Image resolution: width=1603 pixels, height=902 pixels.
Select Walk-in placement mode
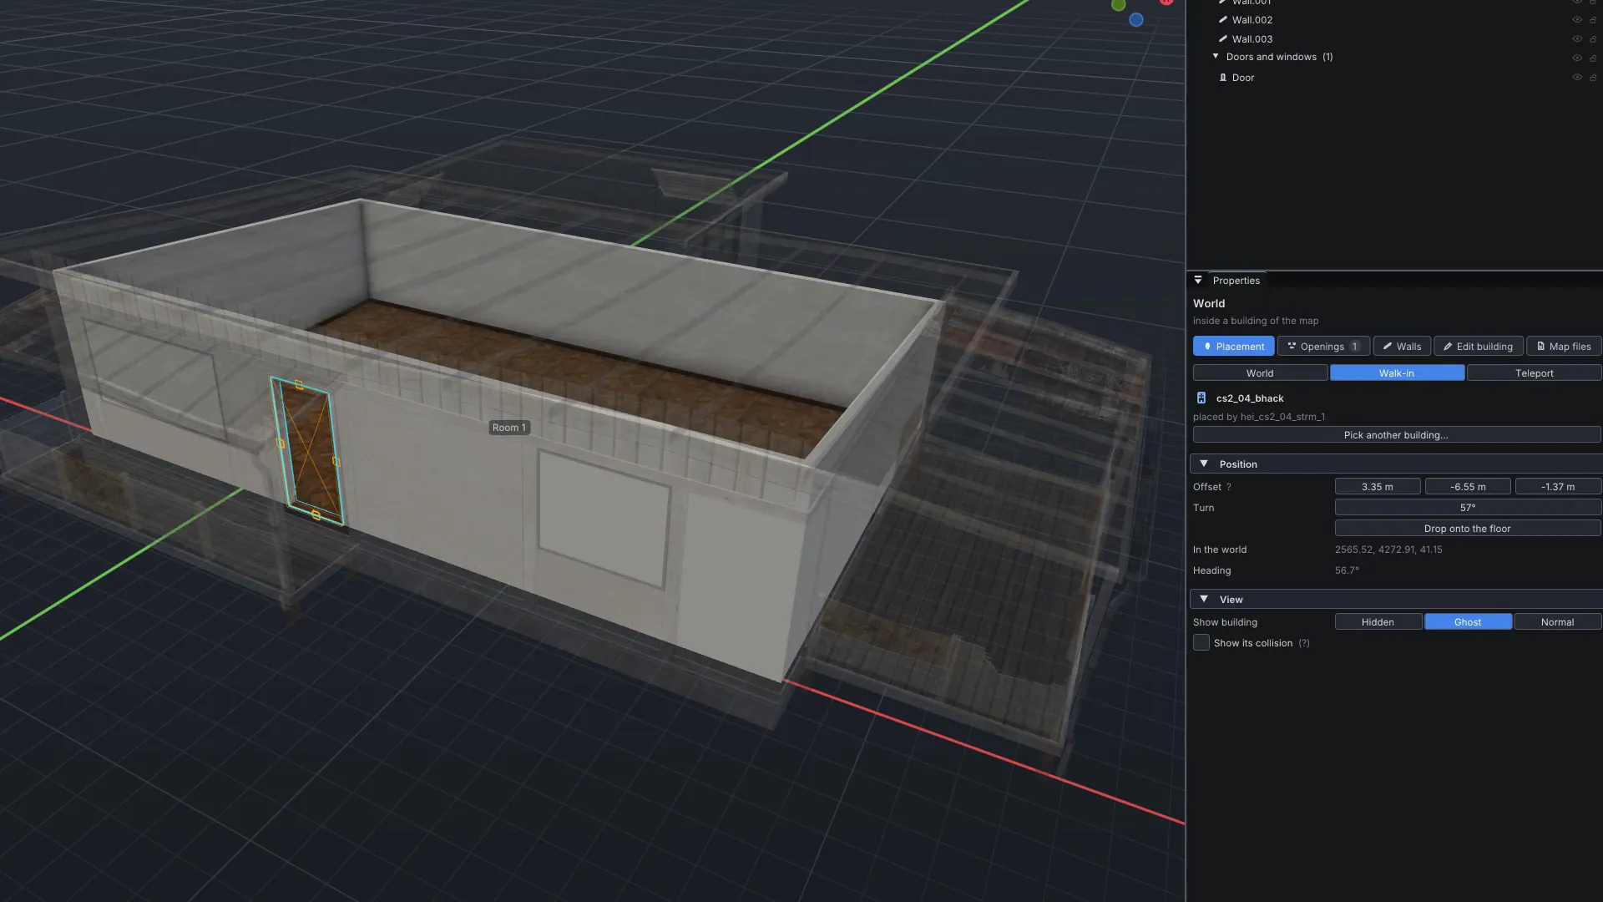click(x=1397, y=373)
